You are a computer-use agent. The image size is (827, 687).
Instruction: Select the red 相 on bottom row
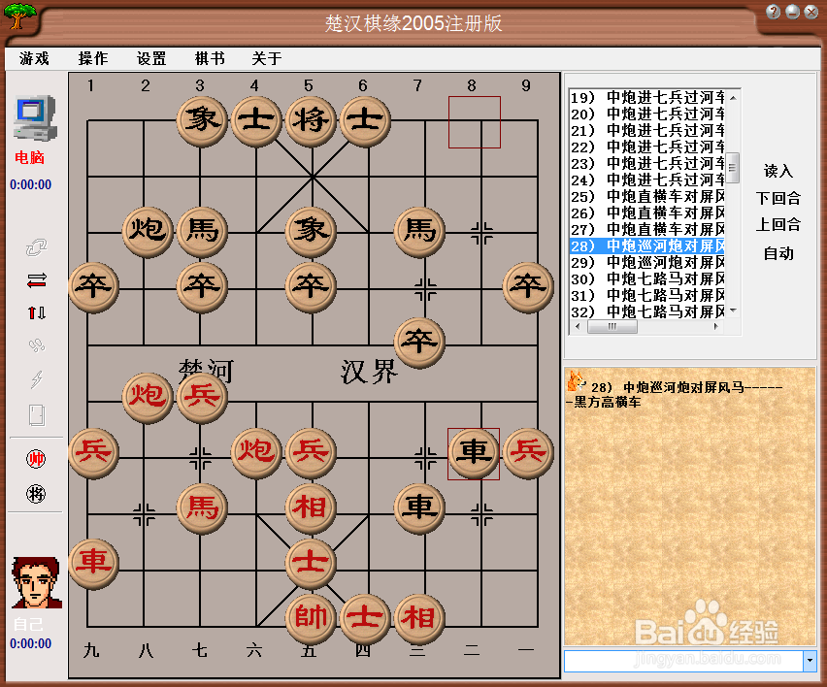(419, 618)
